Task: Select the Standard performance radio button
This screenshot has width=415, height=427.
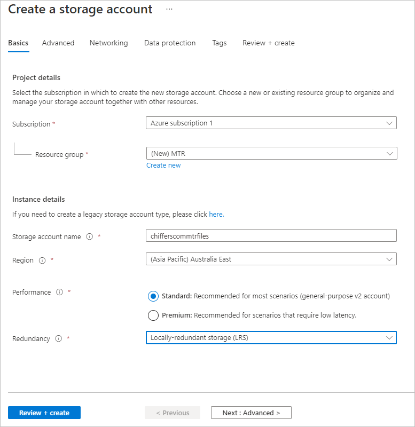Action: (153, 296)
